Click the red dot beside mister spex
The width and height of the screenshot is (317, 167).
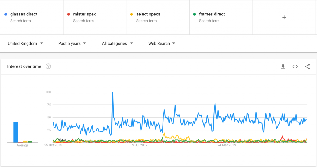tap(69, 14)
